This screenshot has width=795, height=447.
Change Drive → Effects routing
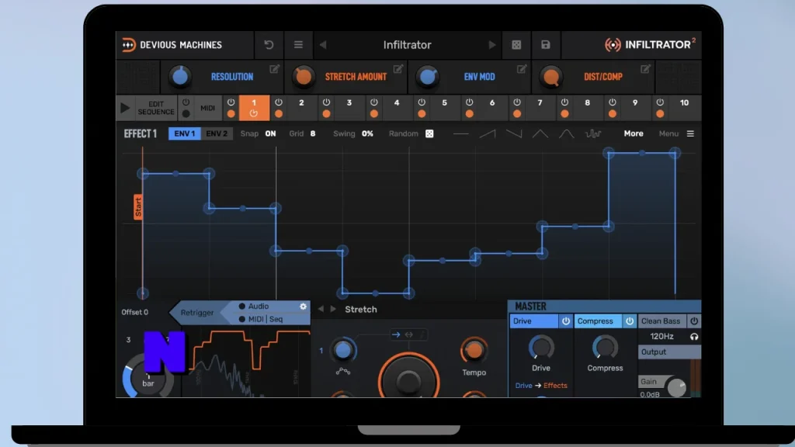click(541, 386)
